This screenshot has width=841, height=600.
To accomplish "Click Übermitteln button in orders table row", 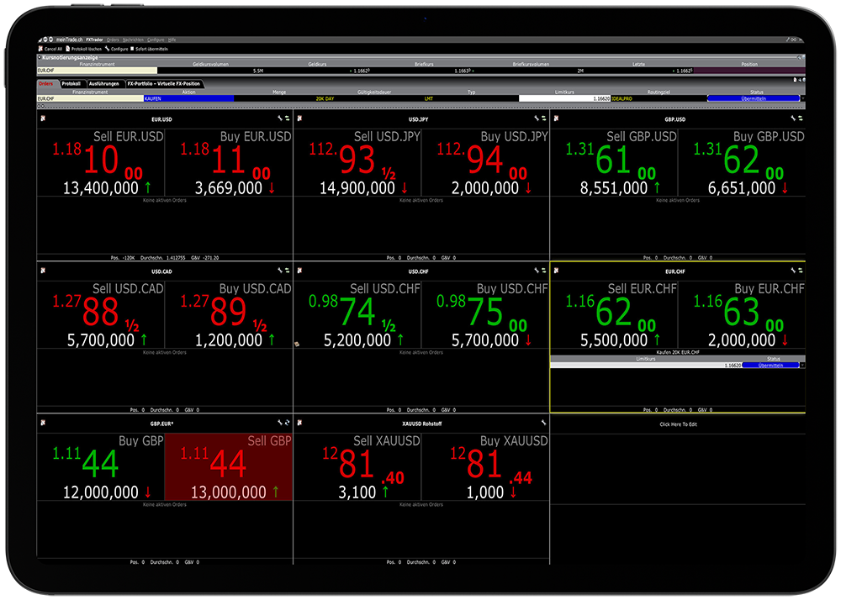I will click(753, 98).
